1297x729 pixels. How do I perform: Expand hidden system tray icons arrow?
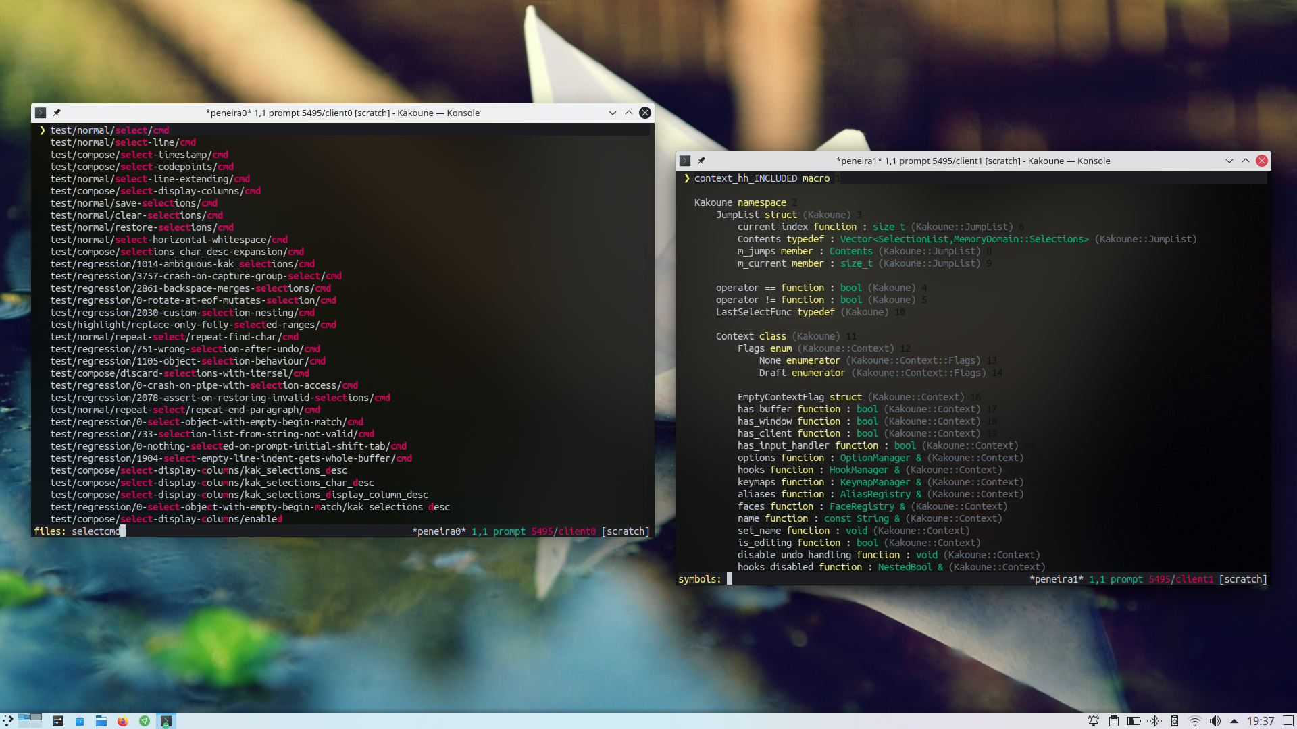coord(1234,721)
